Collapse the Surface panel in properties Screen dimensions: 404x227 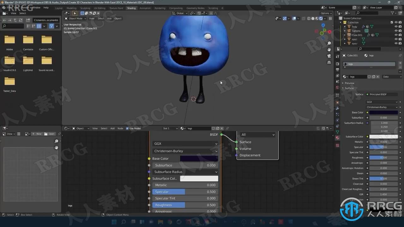point(348,88)
